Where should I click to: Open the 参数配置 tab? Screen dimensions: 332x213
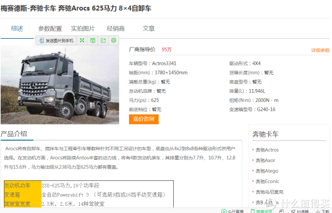tap(50, 28)
